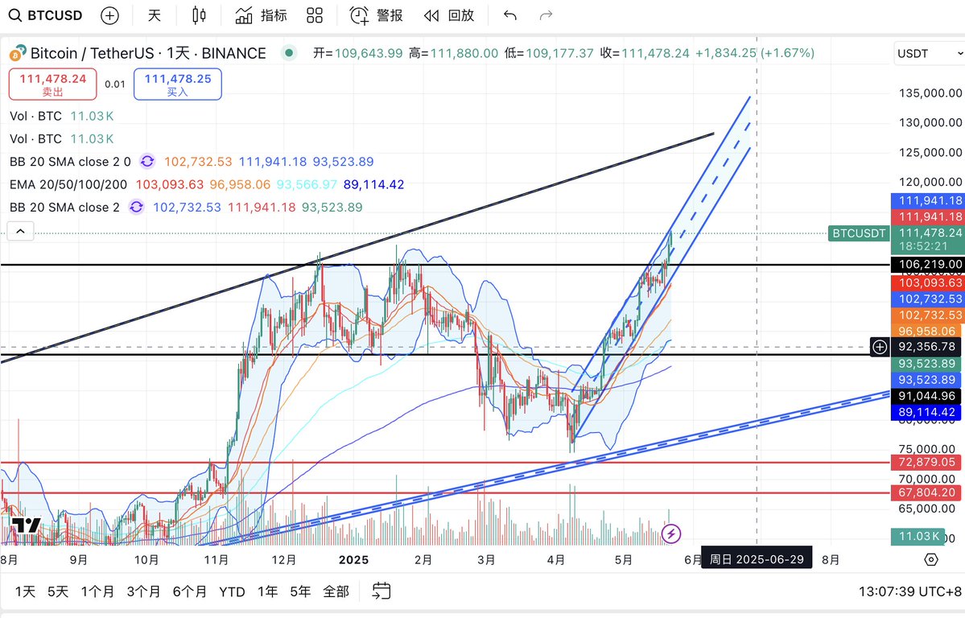Click the Bitcoin symbol logo
Image resolution: width=965 pixels, height=618 pixels.
18,54
